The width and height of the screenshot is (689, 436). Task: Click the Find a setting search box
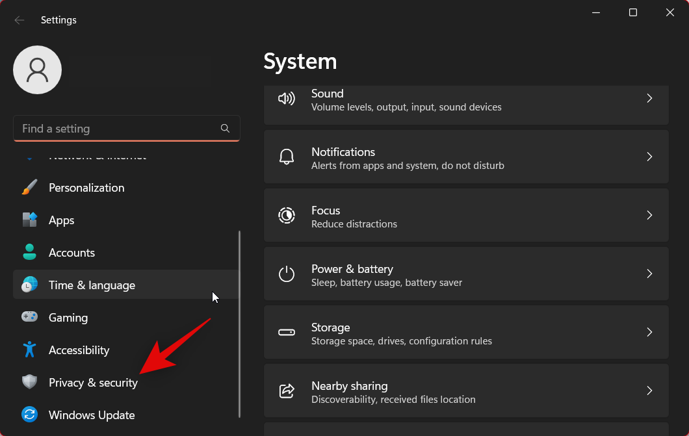pos(117,129)
